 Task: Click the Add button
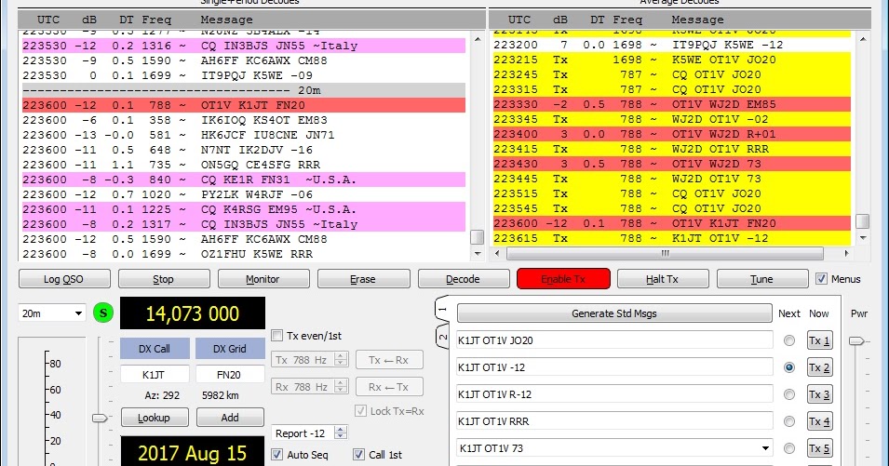[x=230, y=418]
